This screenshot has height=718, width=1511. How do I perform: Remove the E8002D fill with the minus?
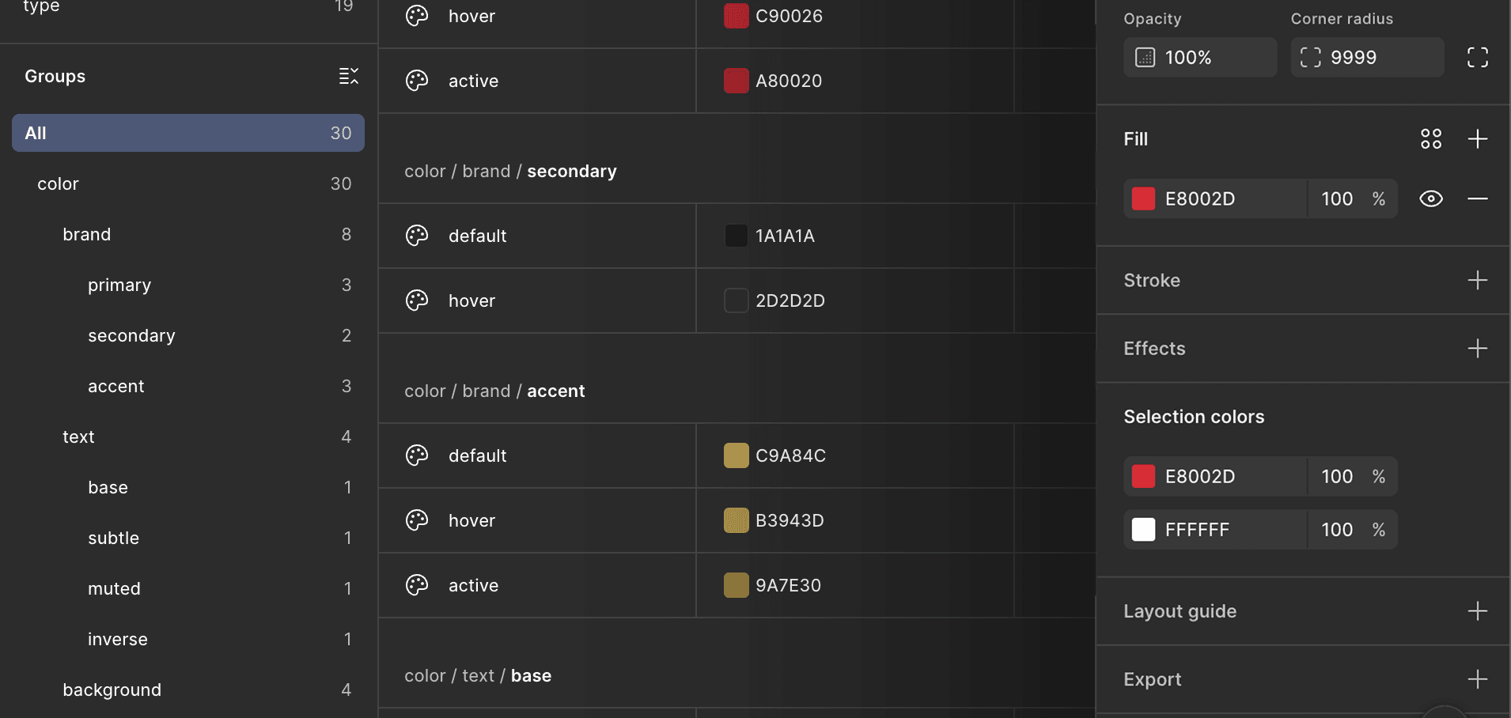(x=1479, y=198)
